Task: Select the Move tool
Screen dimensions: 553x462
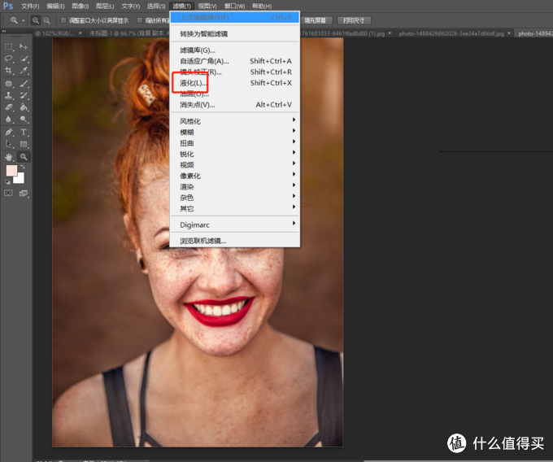Action: (x=24, y=46)
